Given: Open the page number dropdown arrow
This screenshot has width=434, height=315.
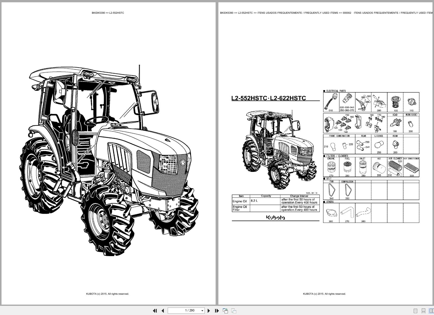Looking at the screenshot, I should point(202,311).
